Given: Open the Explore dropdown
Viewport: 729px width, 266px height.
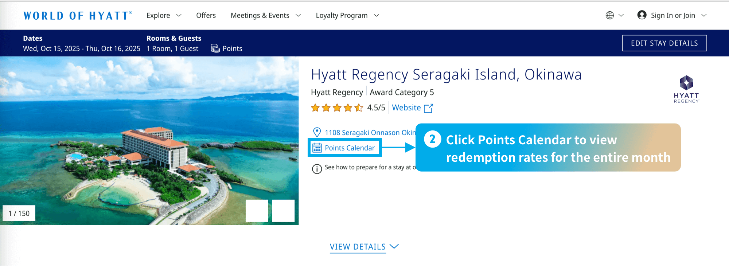Looking at the screenshot, I should (163, 15).
